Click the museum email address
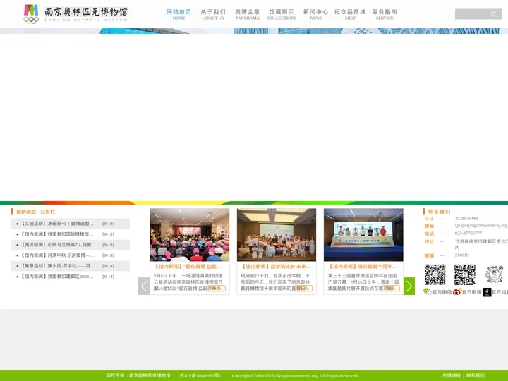Viewport: 508px width, 381px height. [x=481, y=226]
